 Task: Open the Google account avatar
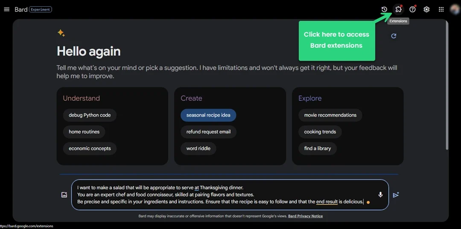(455, 9)
